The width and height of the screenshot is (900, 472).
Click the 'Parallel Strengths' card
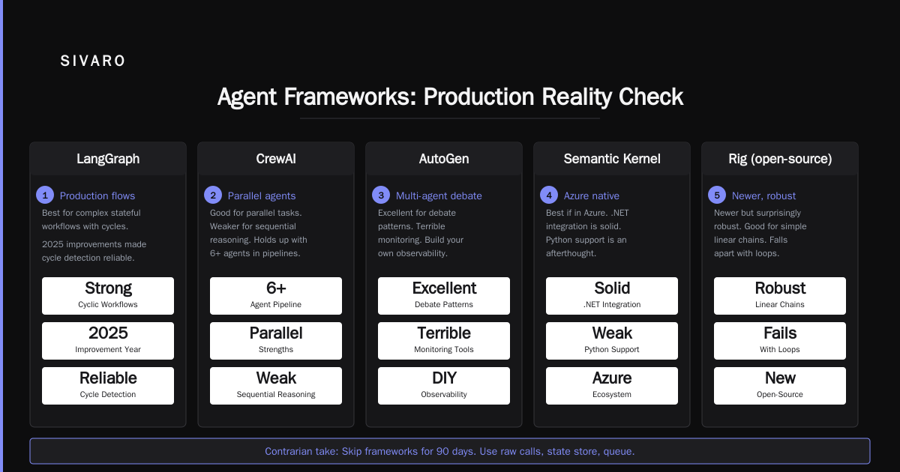276,341
